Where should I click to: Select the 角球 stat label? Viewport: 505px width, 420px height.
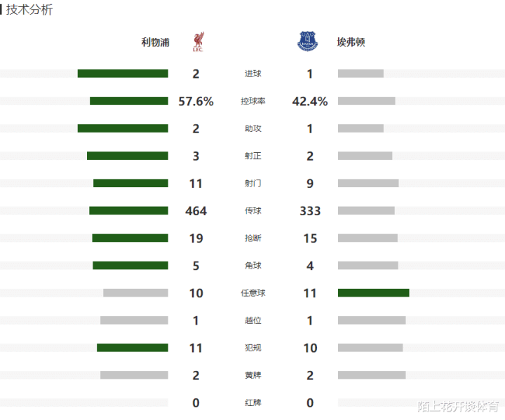point(252,266)
